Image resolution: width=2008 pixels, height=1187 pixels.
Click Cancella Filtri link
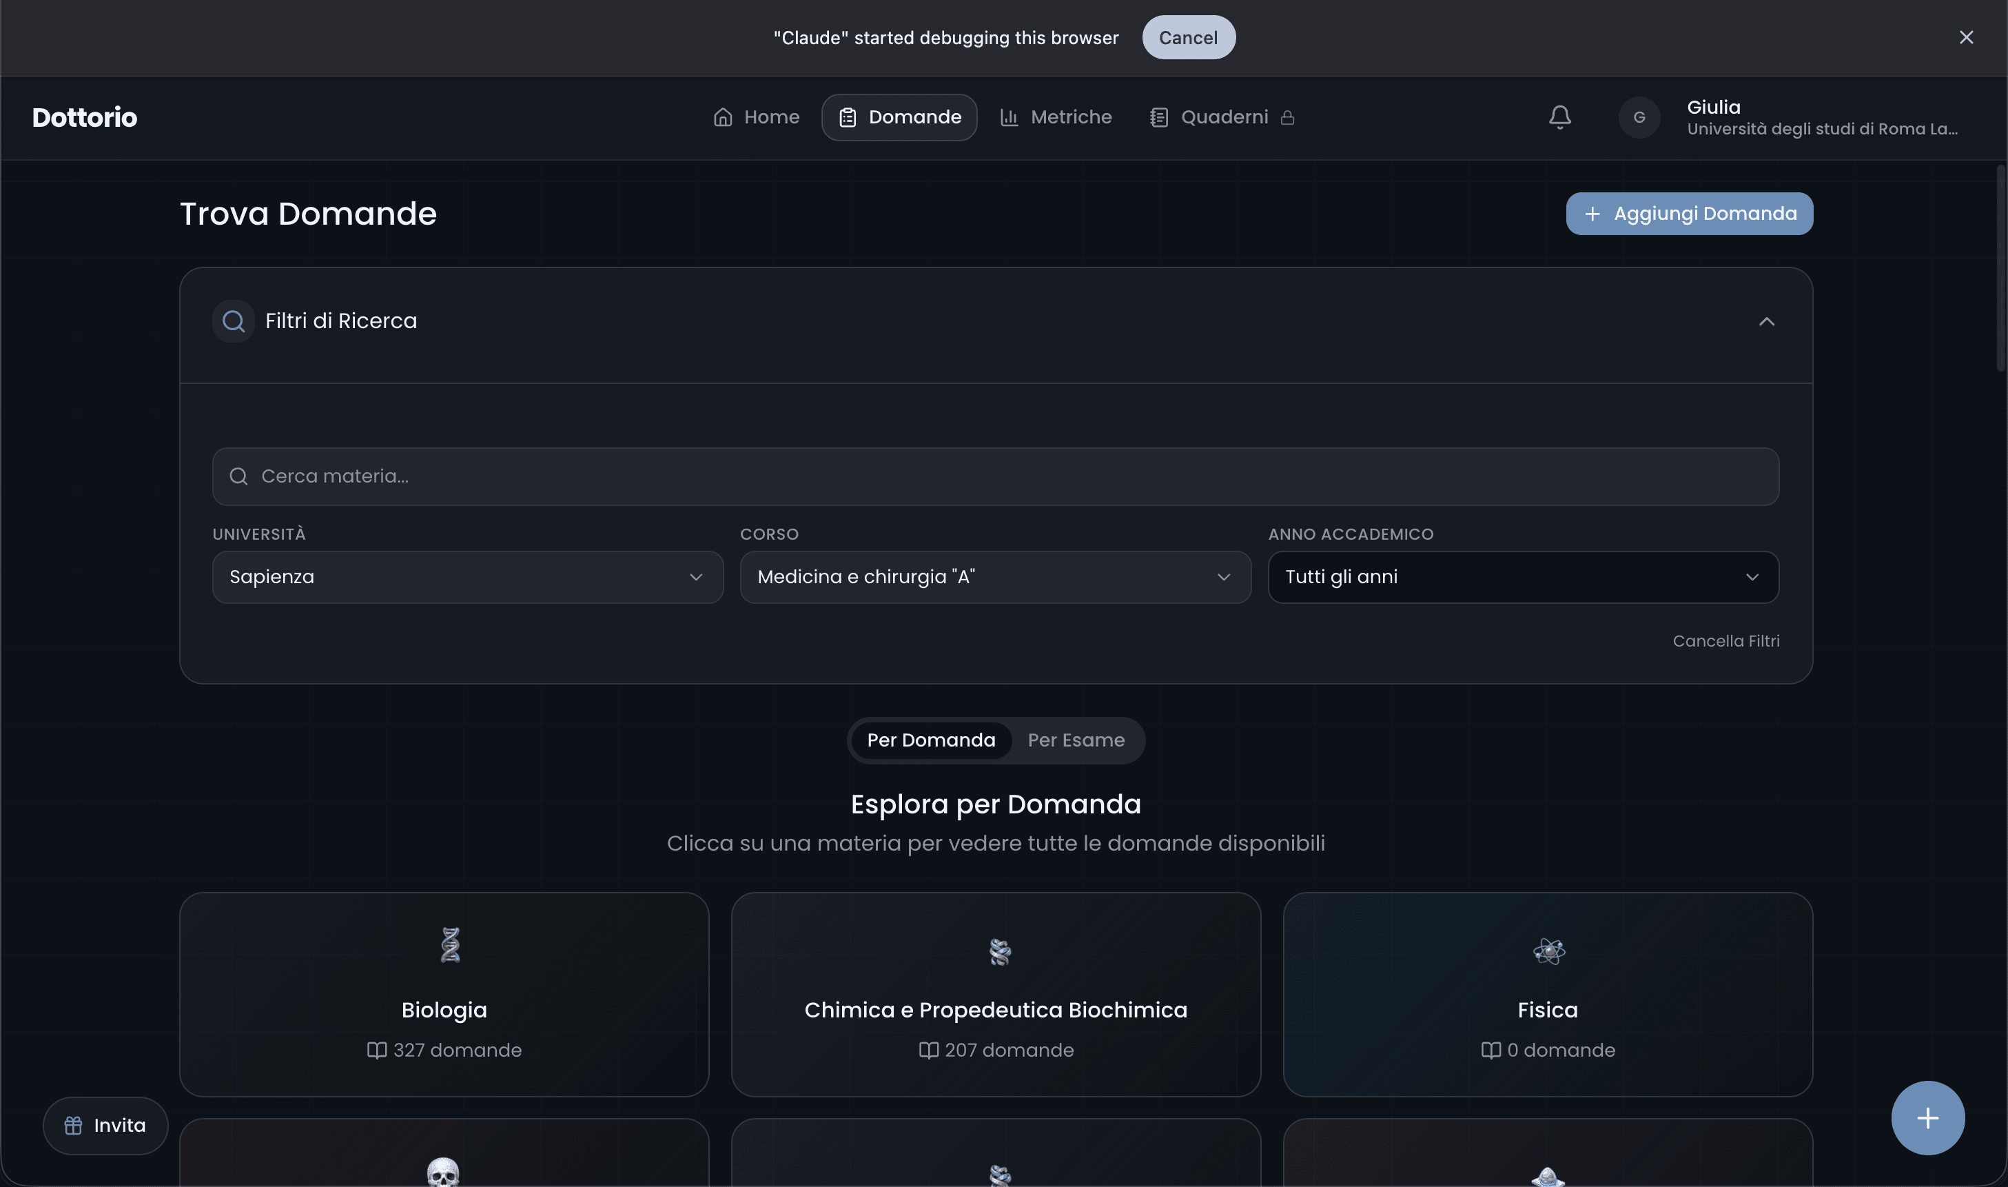coord(1726,642)
